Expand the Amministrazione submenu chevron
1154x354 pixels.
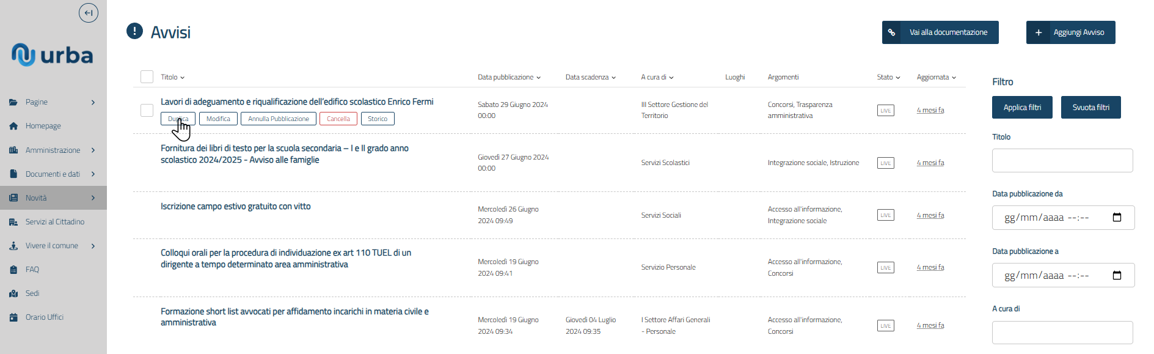pos(93,150)
